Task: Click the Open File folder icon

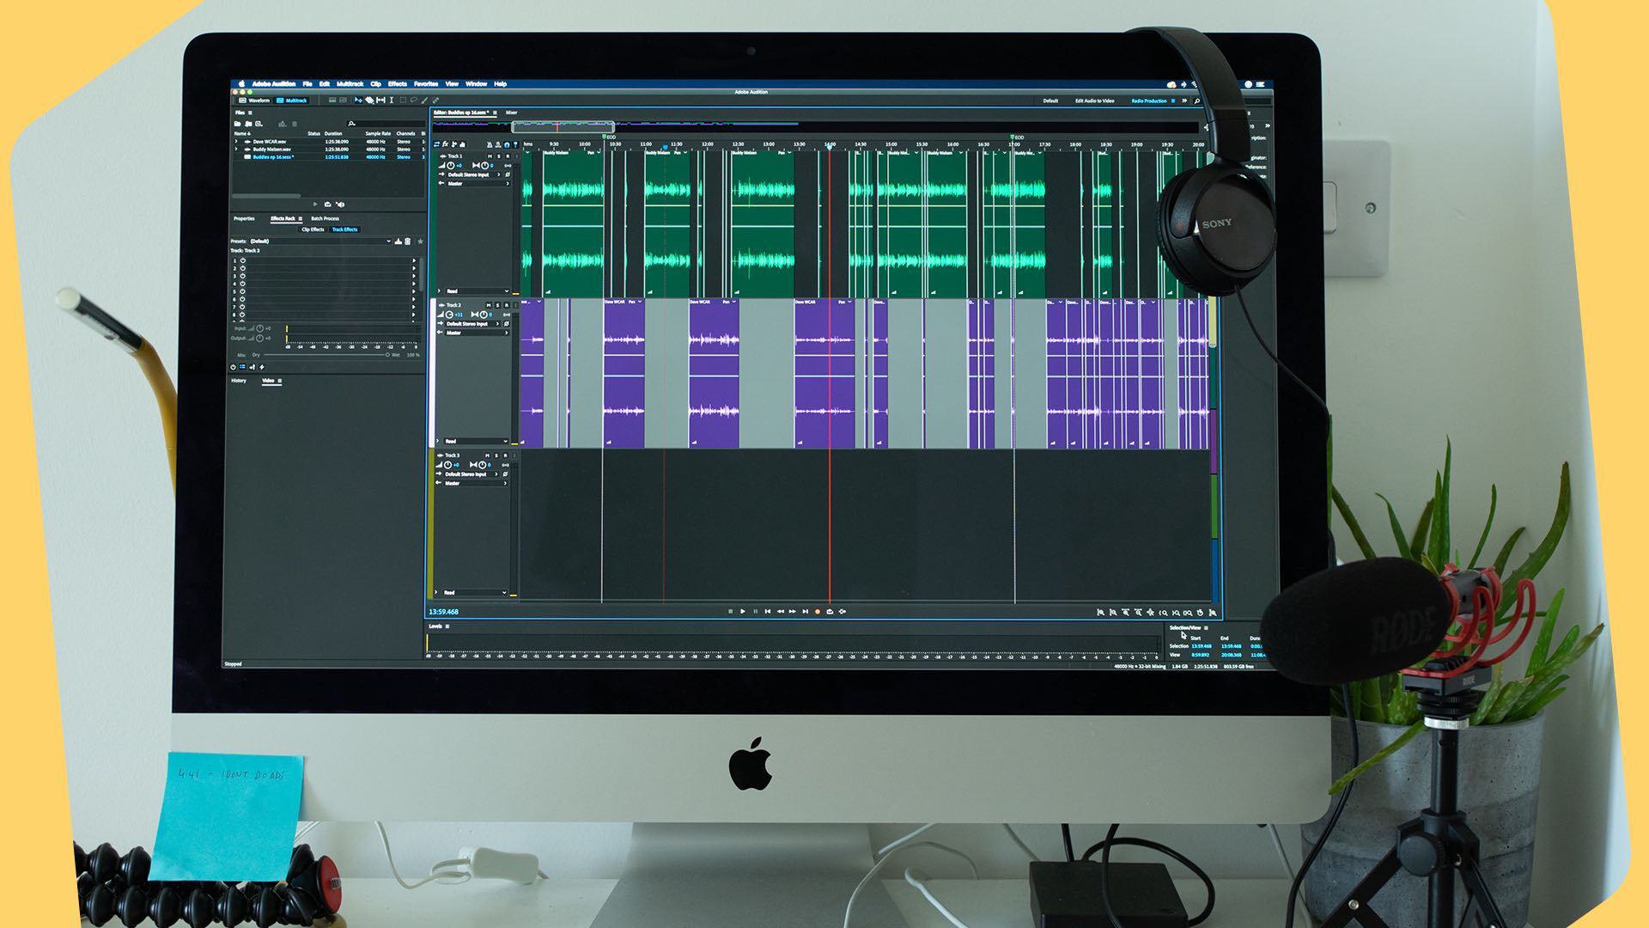Action: (237, 124)
